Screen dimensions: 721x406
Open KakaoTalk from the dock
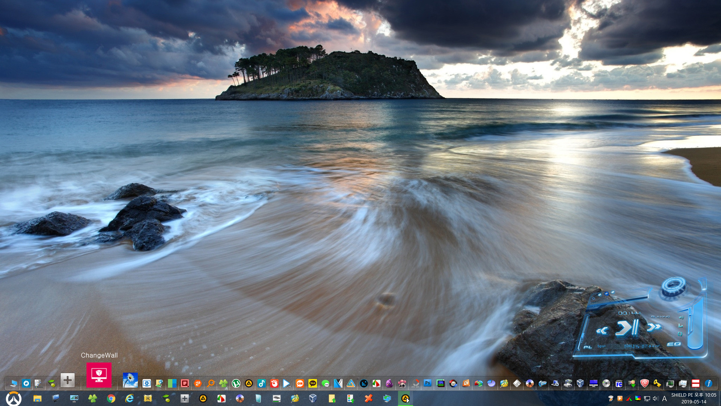(312, 383)
